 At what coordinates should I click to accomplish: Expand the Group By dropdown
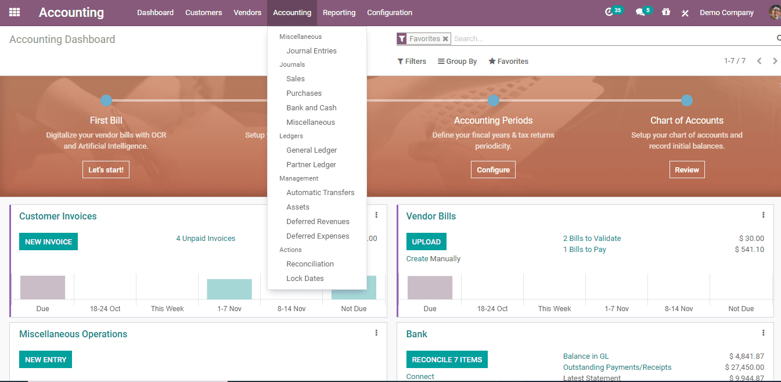457,62
